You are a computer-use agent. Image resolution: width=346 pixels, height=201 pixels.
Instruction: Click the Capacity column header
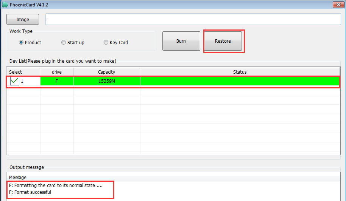tap(107, 72)
